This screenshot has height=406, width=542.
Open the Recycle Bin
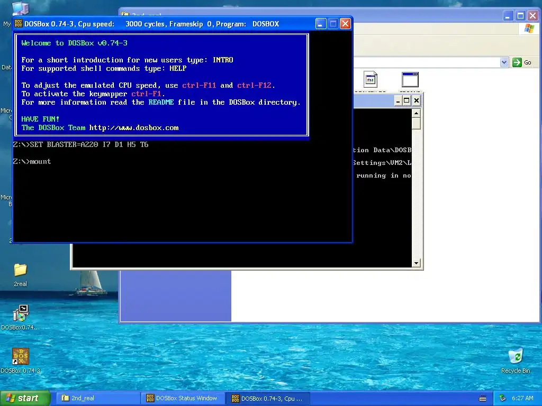(x=516, y=361)
